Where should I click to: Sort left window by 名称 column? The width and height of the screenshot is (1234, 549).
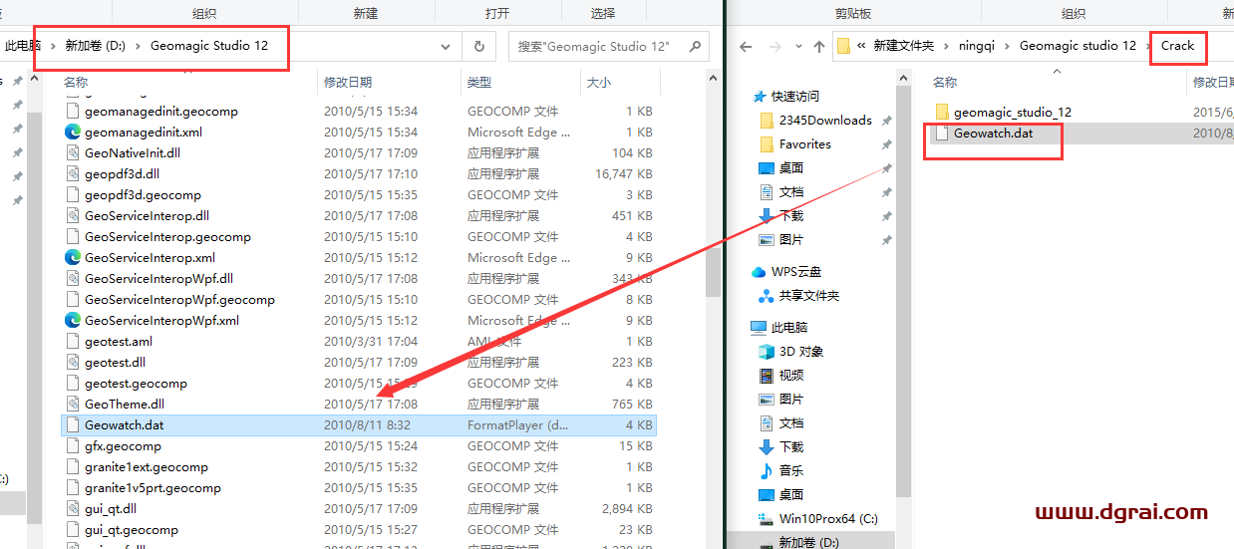77,82
